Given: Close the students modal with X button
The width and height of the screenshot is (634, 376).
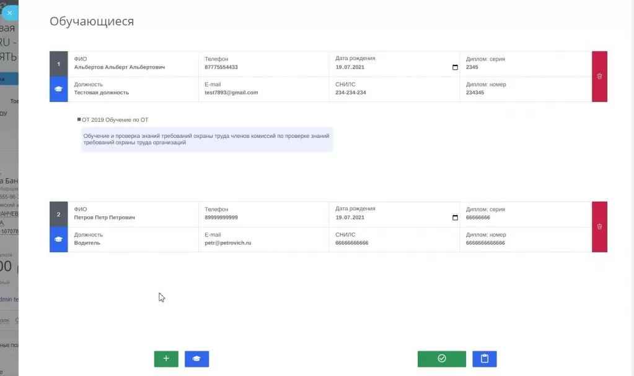Looking at the screenshot, I should (x=9, y=12).
